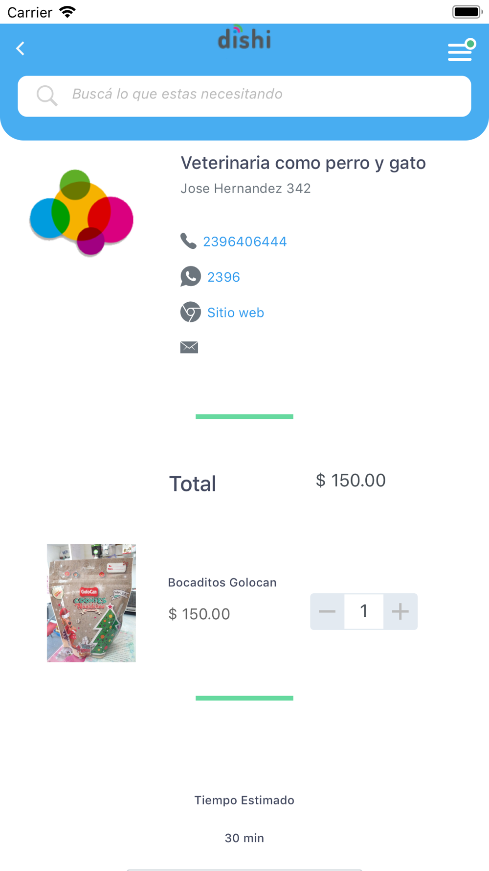Select the Bocaditos Golocan product name
This screenshot has height=871, width=489.
(x=222, y=582)
